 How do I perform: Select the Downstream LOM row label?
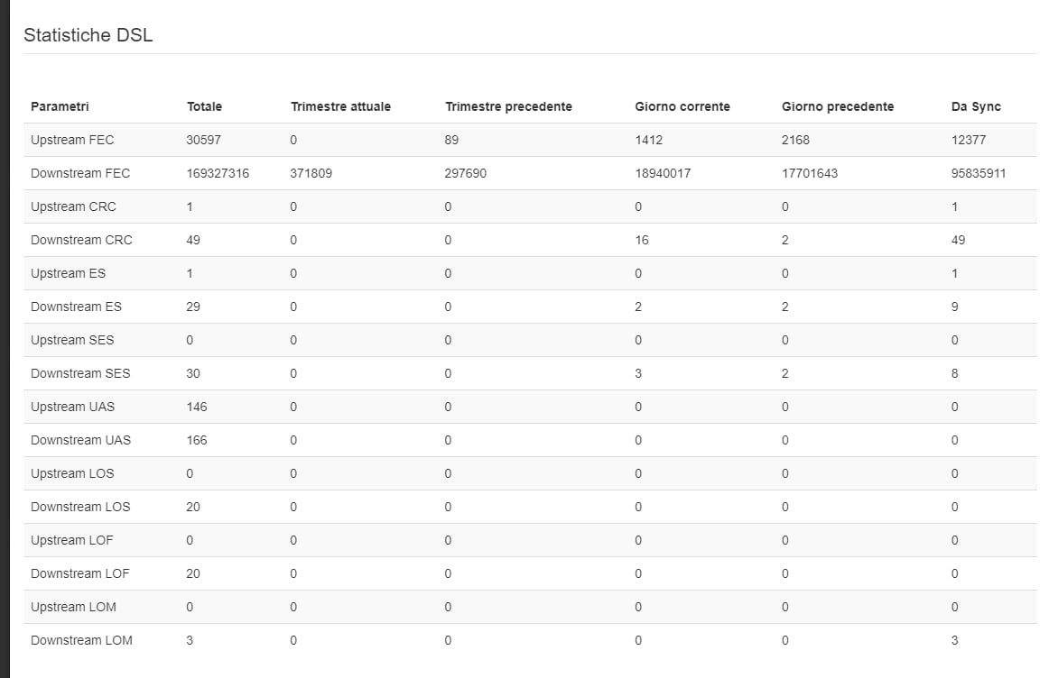coord(81,641)
